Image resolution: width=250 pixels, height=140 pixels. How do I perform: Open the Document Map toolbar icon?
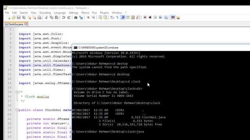133,17
